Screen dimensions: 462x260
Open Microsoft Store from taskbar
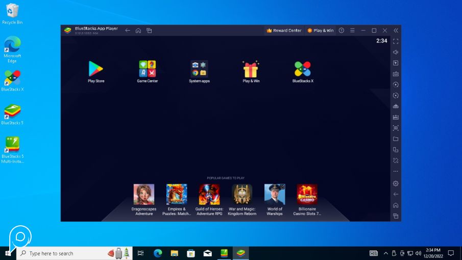[x=191, y=253]
